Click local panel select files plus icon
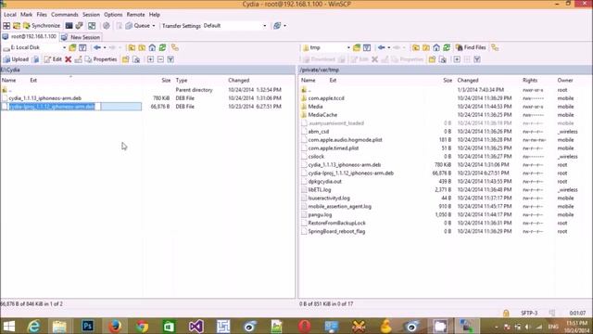Image resolution: width=593 pixels, height=334 pixels. coord(150,59)
